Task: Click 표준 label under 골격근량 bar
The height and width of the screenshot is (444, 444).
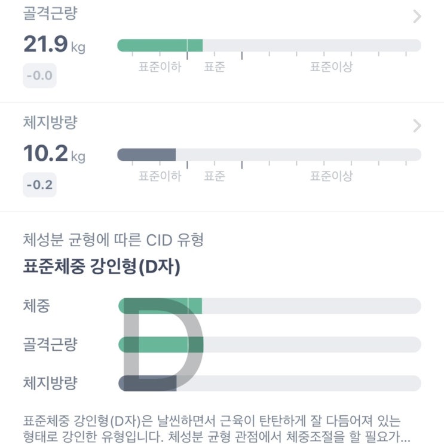Action: 214,67
